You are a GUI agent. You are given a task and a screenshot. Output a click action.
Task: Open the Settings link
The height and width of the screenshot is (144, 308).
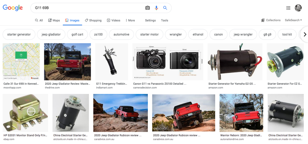click(x=150, y=20)
